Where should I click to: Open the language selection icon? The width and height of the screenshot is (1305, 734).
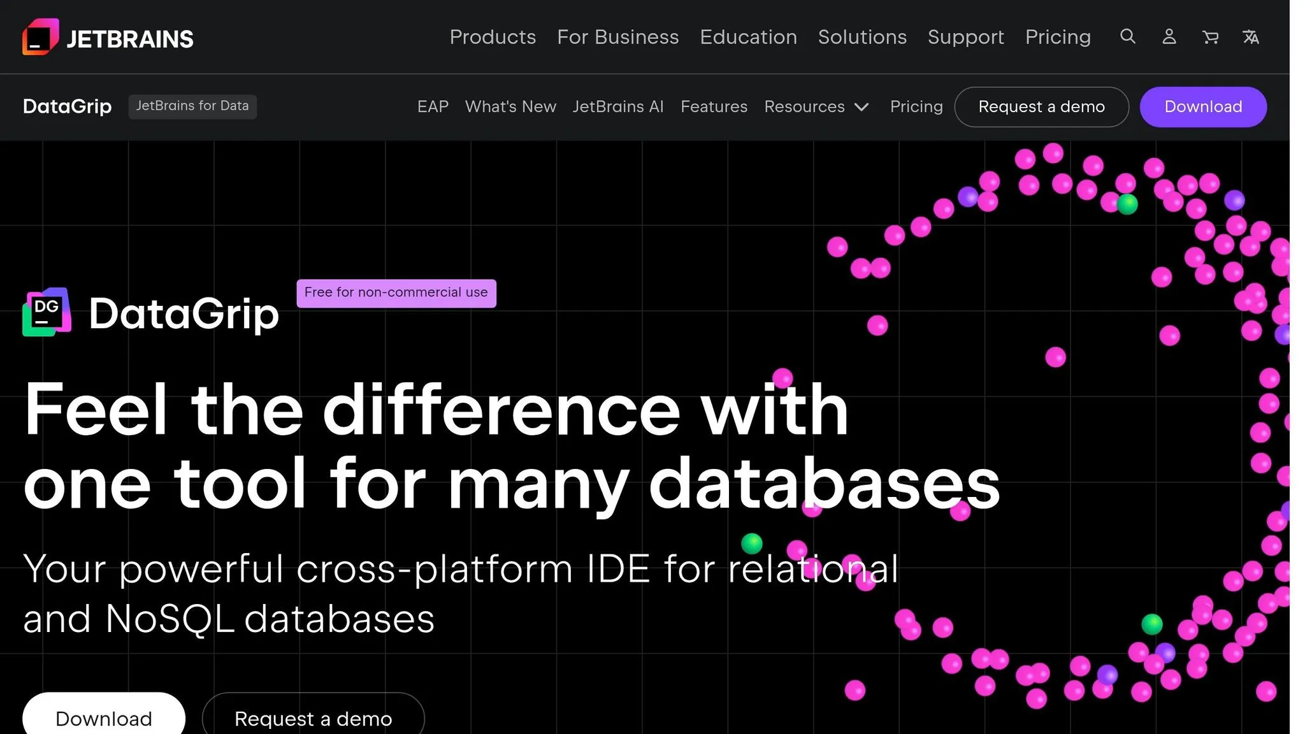point(1251,37)
